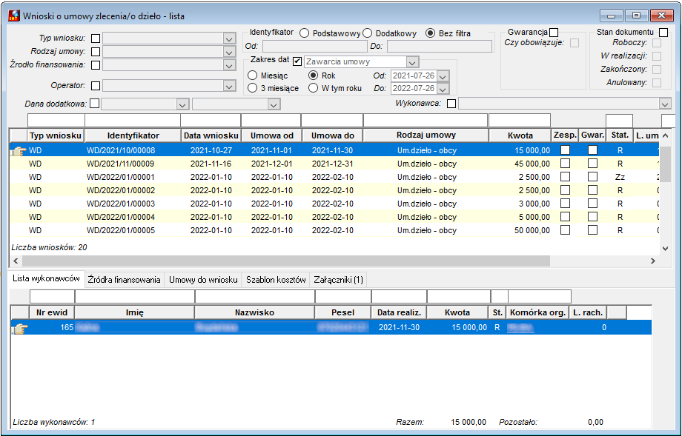Image resolution: width=682 pixels, height=436 pixels.
Task: Click the horizontal scrollbar thumb of the request grid
Action: pos(286,261)
